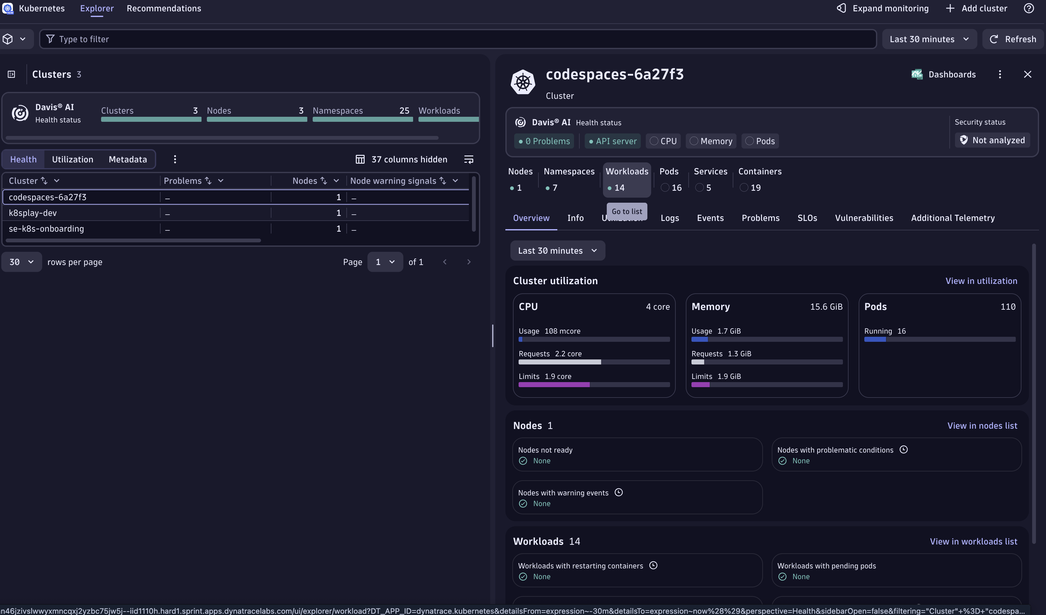
Task: Switch to the Utilization perspective tab
Action: (x=73, y=159)
